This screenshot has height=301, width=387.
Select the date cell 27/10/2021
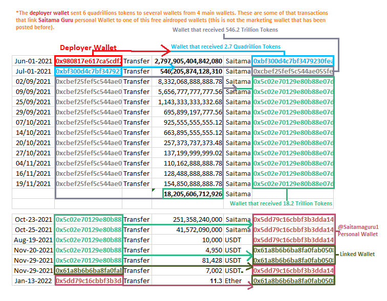[x=33, y=153]
